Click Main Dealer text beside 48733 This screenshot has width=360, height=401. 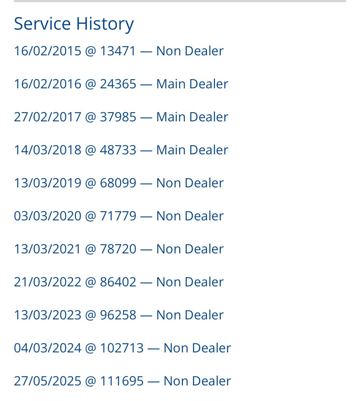(192, 150)
